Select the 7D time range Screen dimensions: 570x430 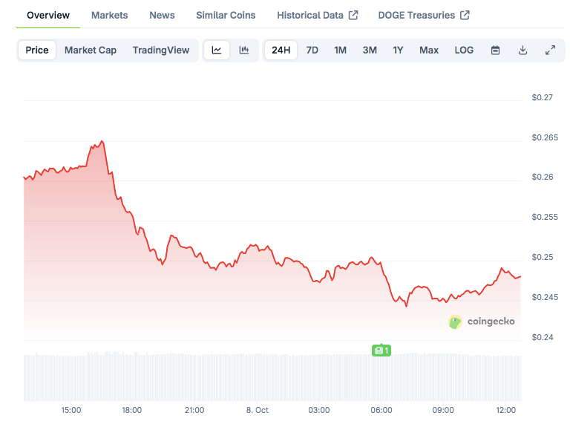click(x=312, y=51)
